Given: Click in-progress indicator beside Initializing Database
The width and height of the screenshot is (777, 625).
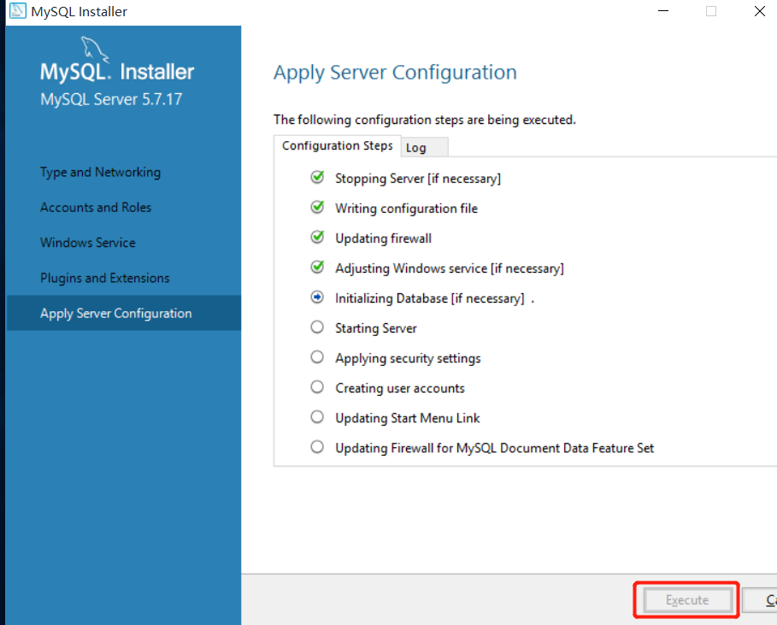Looking at the screenshot, I should point(317,298).
